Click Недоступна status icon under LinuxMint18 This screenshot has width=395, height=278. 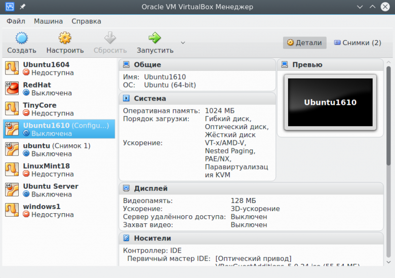(x=26, y=174)
